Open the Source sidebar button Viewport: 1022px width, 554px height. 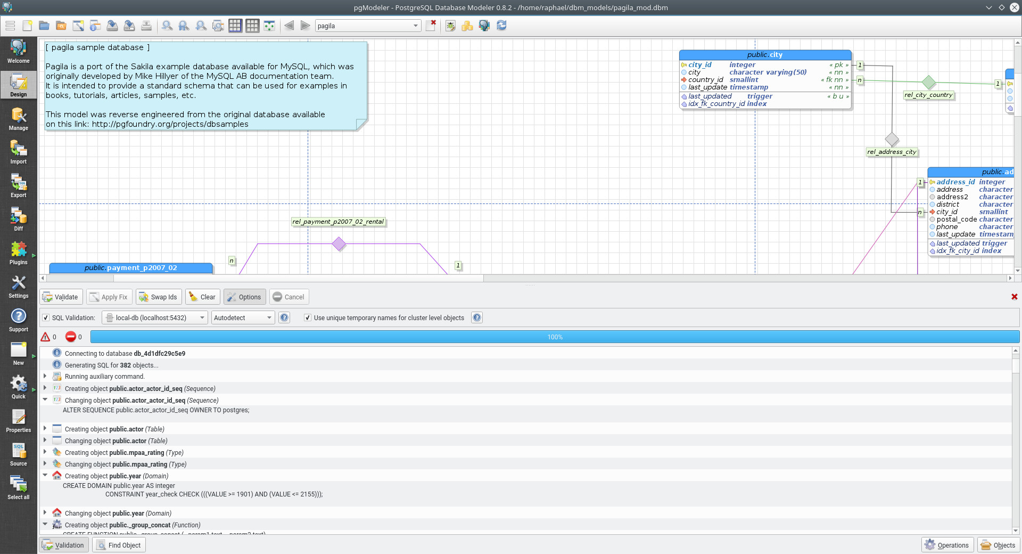19,454
